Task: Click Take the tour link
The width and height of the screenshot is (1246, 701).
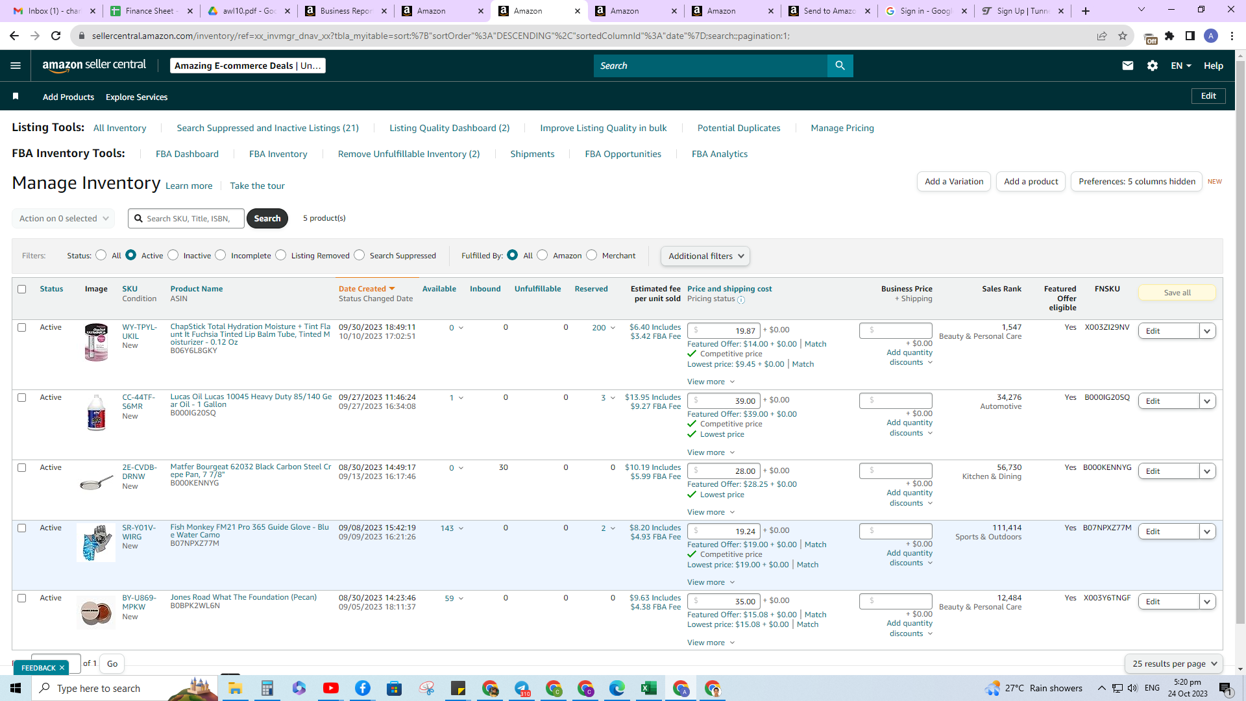Action: pos(257,186)
